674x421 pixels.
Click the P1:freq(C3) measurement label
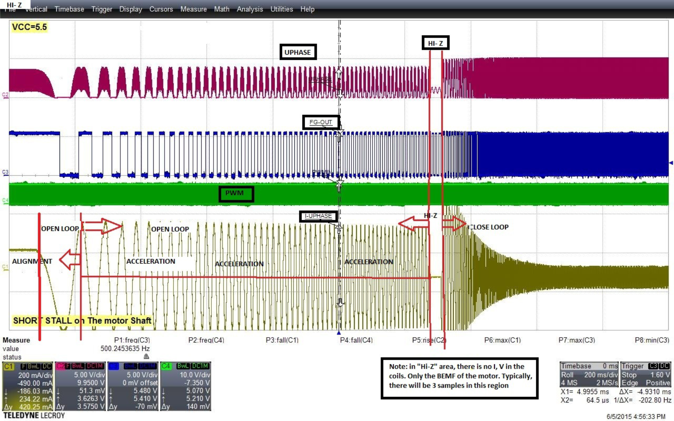coord(133,340)
